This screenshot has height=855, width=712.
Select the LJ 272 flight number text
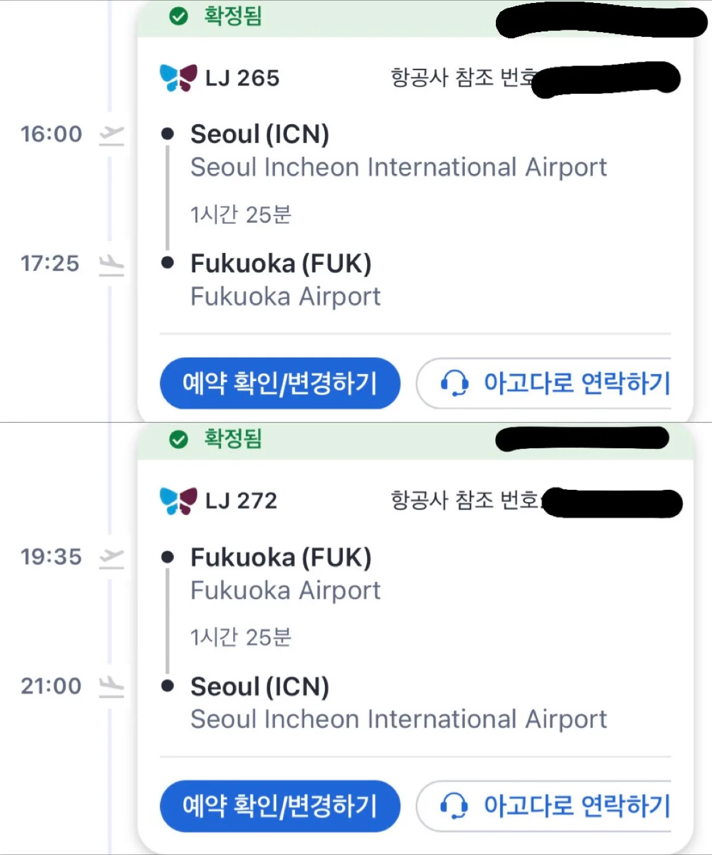pos(241,501)
